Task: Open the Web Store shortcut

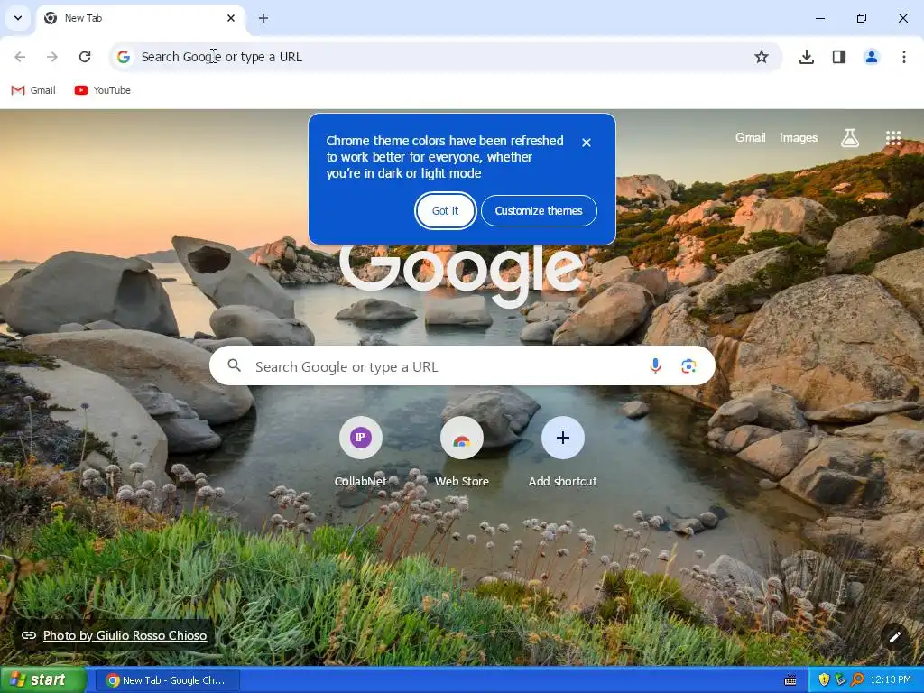Action: pyautogui.click(x=461, y=438)
